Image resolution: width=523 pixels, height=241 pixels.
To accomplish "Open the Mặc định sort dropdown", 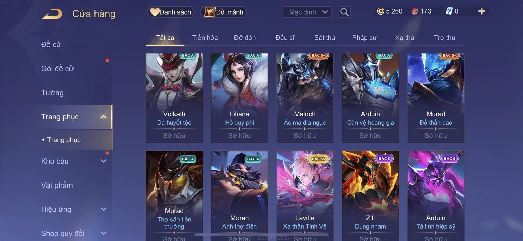I will click(307, 12).
